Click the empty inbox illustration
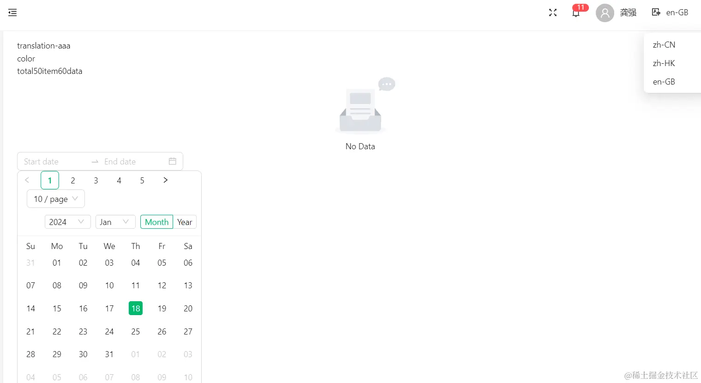This screenshot has height=383, width=701. click(x=365, y=105)
